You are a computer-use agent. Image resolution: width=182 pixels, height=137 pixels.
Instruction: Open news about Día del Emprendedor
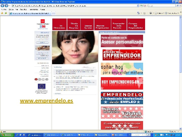click(75, 77)
